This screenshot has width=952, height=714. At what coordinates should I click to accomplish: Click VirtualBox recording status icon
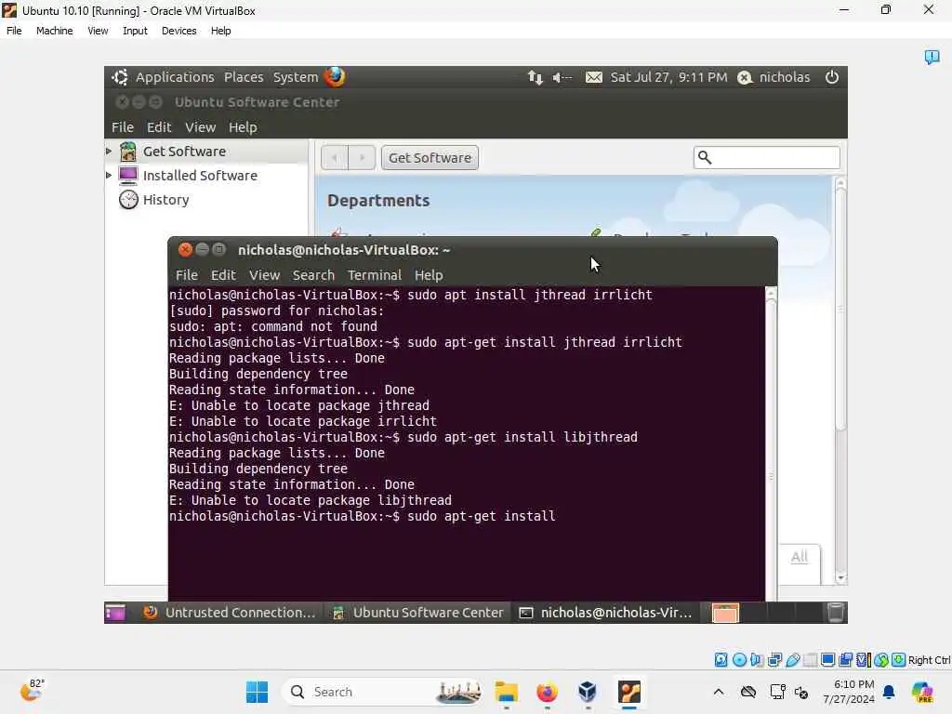(845, 659)
